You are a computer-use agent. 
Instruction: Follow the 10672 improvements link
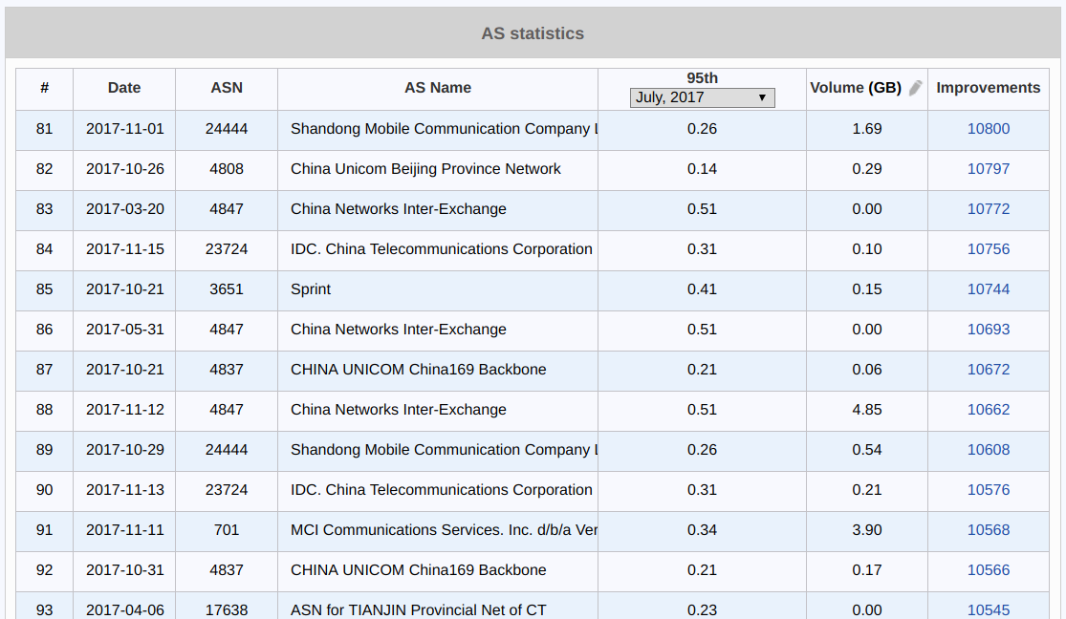[988, 370]
